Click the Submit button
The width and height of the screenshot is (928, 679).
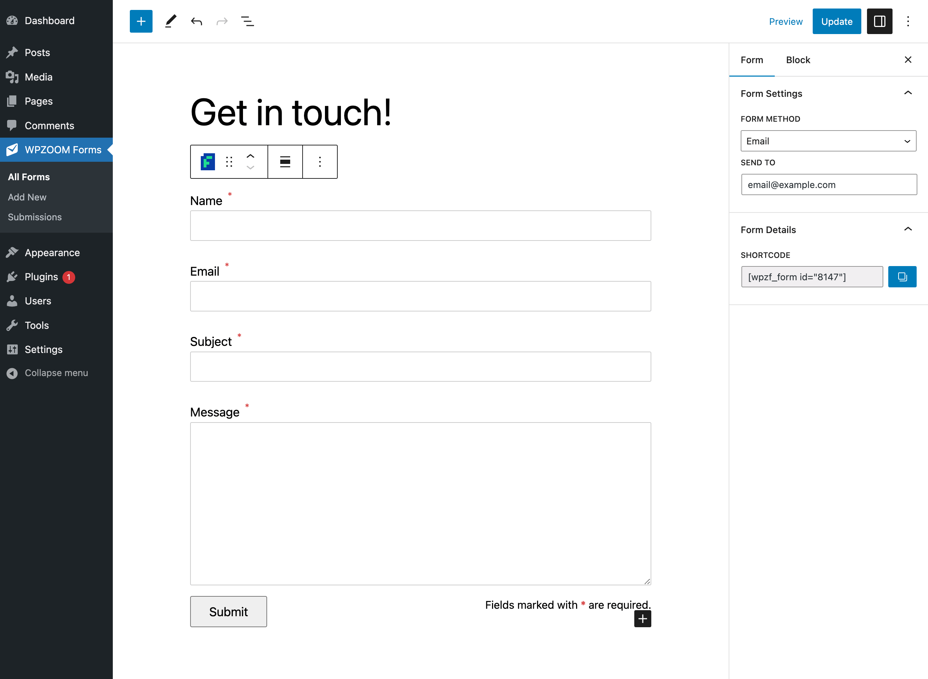[x=228, y=612]
